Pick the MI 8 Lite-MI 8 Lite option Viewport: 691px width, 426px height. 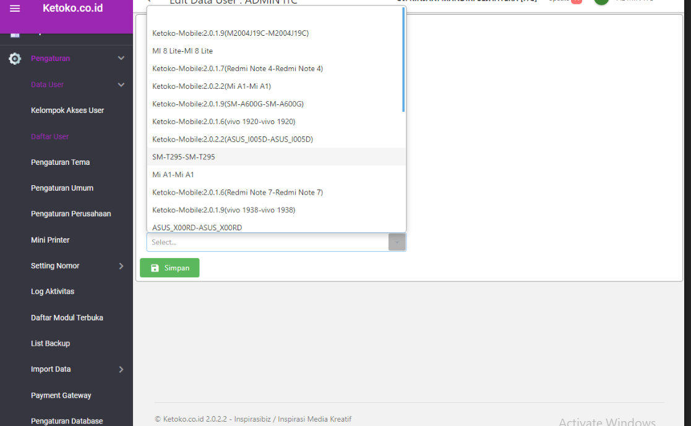coord(182,51)
